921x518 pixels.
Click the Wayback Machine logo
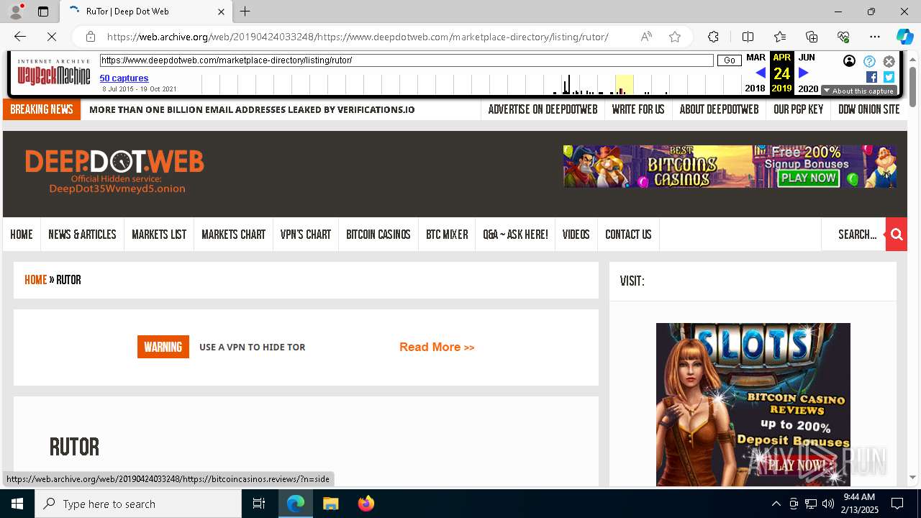tap(54, 72)
